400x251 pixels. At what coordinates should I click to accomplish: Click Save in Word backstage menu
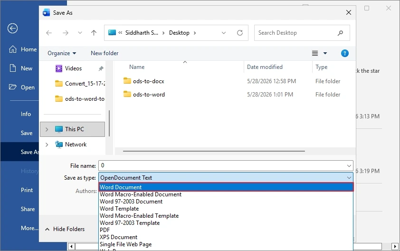pyautogui.click(x=27, y=133)
